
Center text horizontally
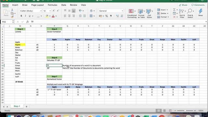coord(69,16)
